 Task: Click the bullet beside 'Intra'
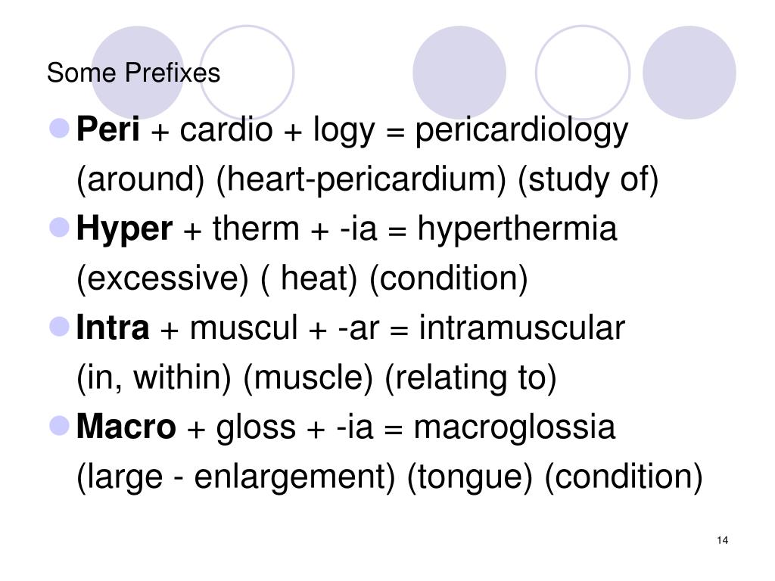(60, 327)
